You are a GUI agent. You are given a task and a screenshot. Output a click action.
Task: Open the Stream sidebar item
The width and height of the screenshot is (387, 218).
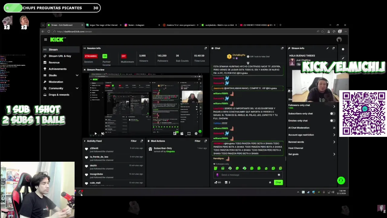(60, 49)
